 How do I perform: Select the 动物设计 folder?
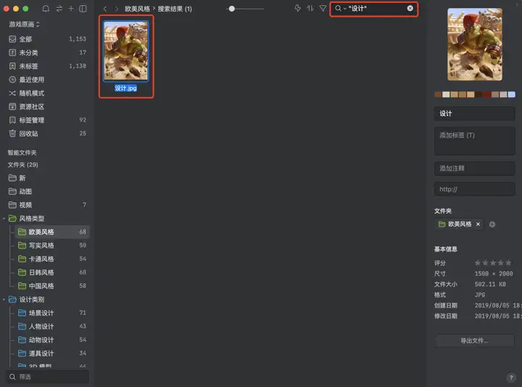click(52, 340)
